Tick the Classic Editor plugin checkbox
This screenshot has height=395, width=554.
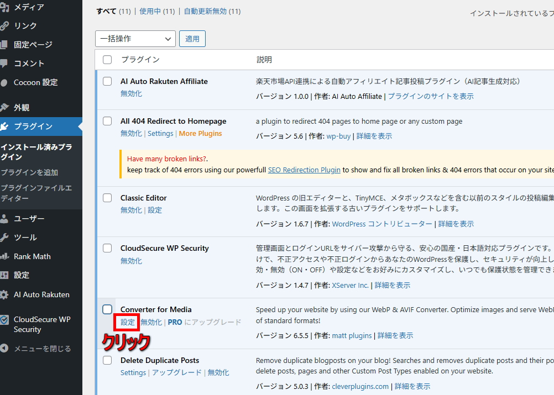pyautogui.click(x=107, y=198)
